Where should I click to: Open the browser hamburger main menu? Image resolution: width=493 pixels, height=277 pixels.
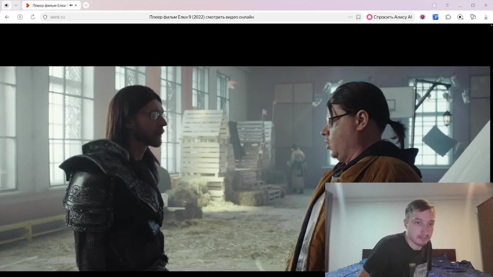[447, 5]
